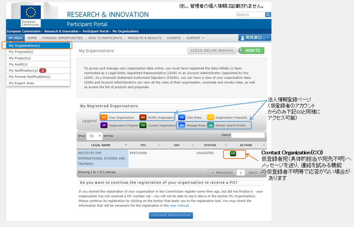Open FUNDING OPPORTUNITIES tab
Screen dimensions: 354x227
[x=62, y=38]
